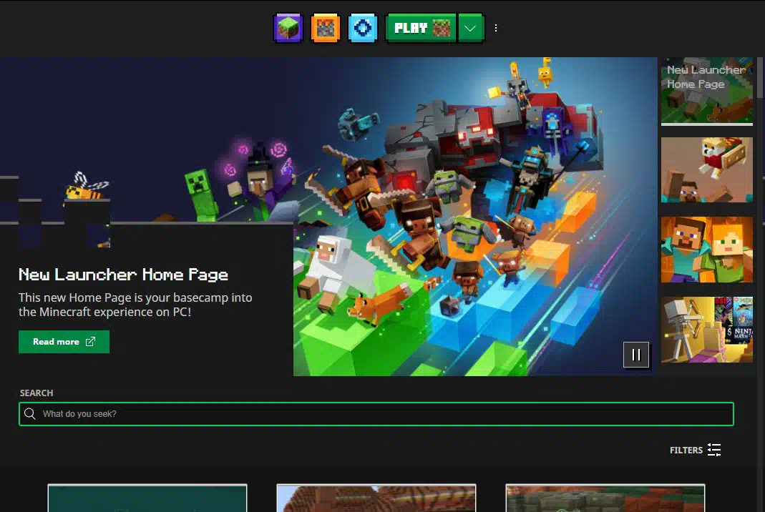Viewport: 765px width, 512px height.
Task: Focus the "What do you seek?" search field
Action: [x=376, y=414]
